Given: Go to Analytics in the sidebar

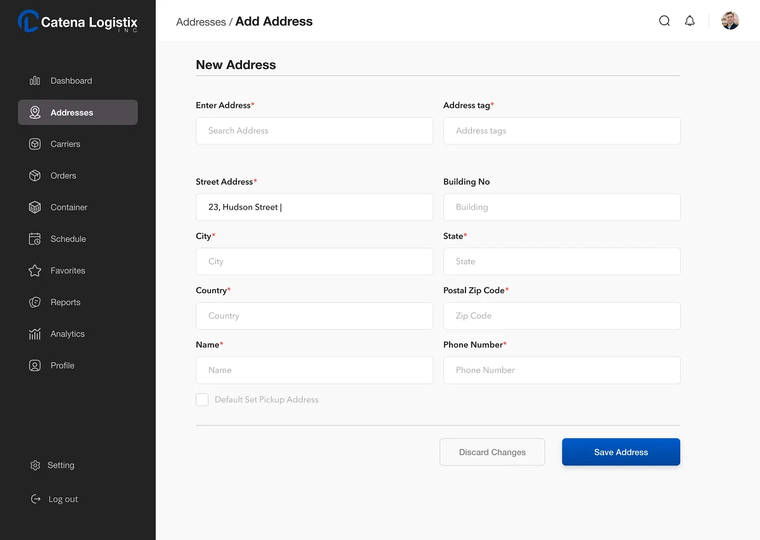Looking at the screenshot, I should coord(67,334).
